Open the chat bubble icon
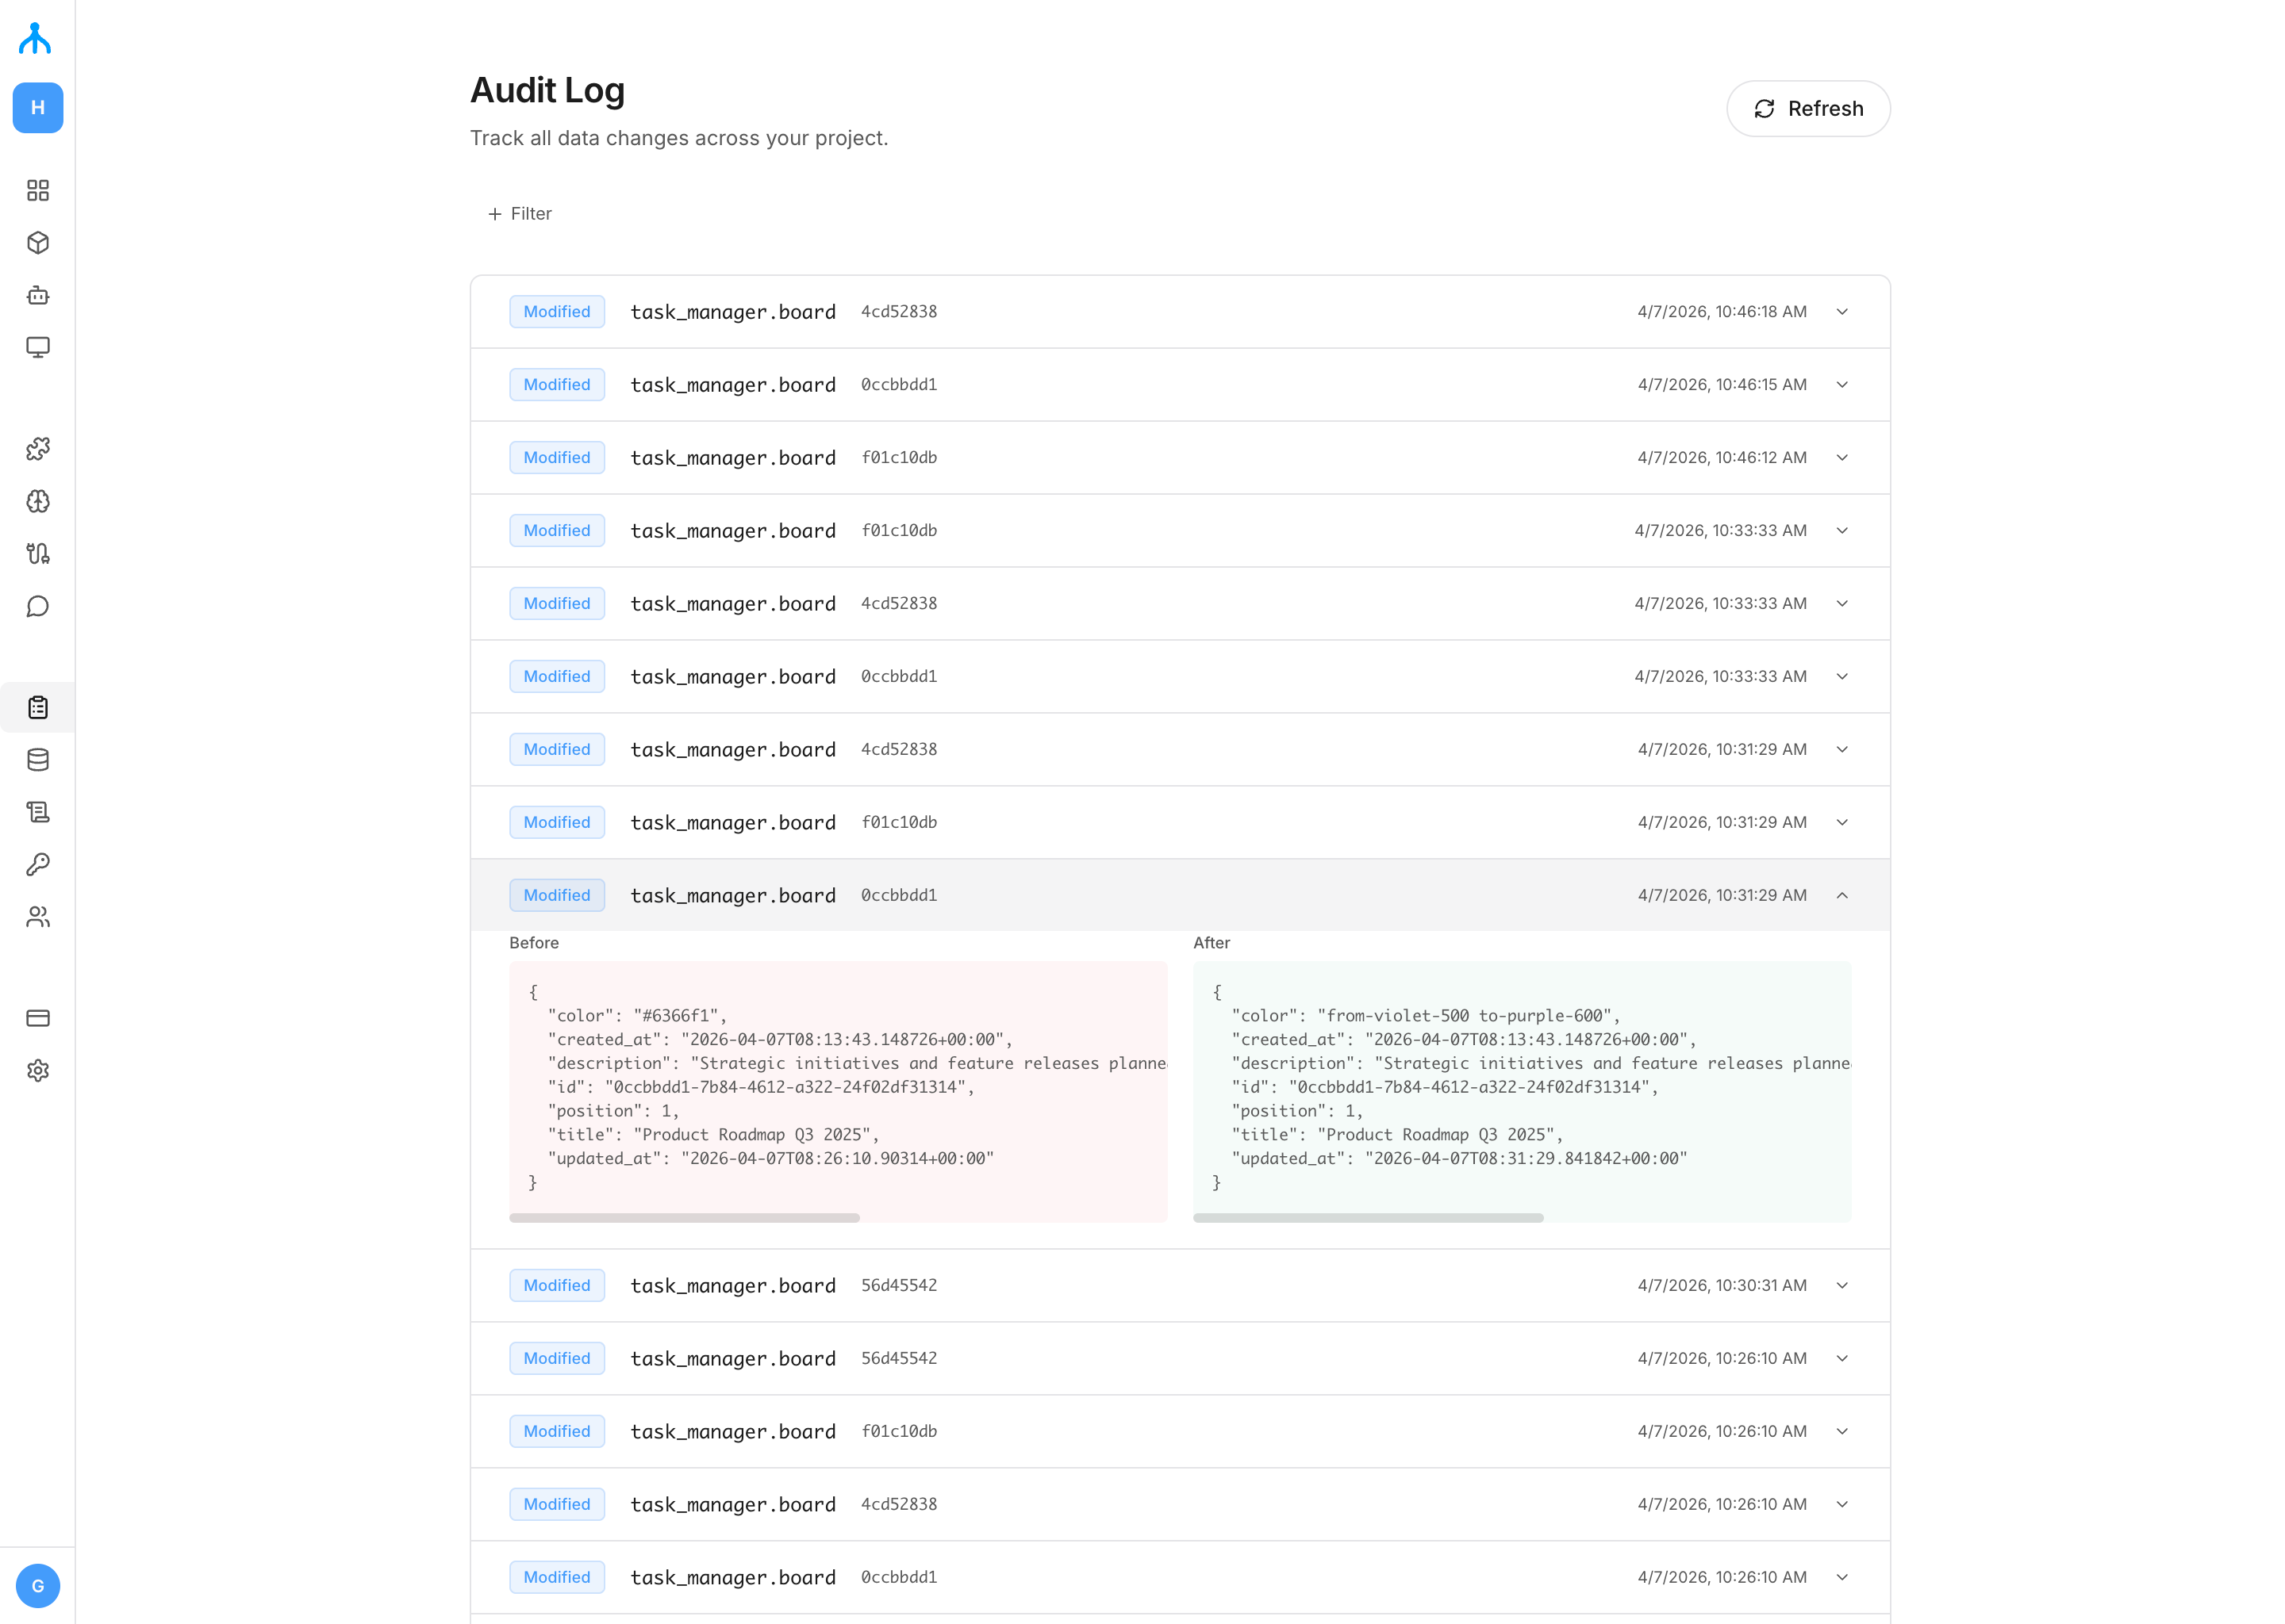 (38, 606)
